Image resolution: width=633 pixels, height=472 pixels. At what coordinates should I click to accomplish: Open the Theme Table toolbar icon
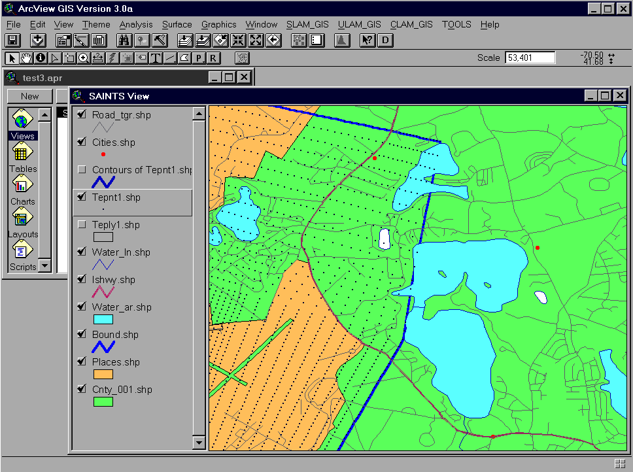99,40
